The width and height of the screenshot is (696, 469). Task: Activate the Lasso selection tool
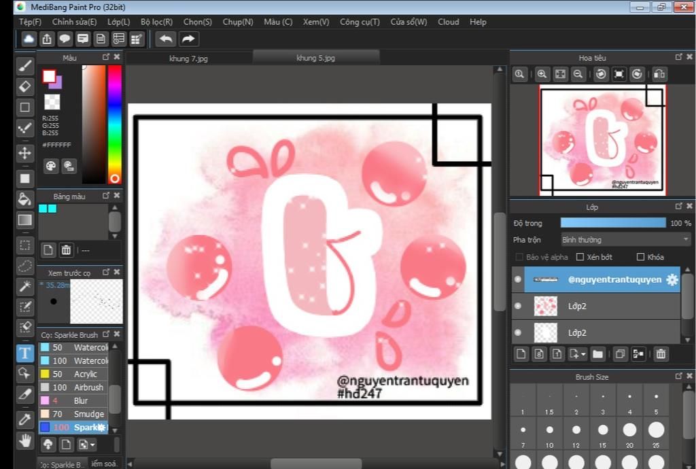pos(25,266)
